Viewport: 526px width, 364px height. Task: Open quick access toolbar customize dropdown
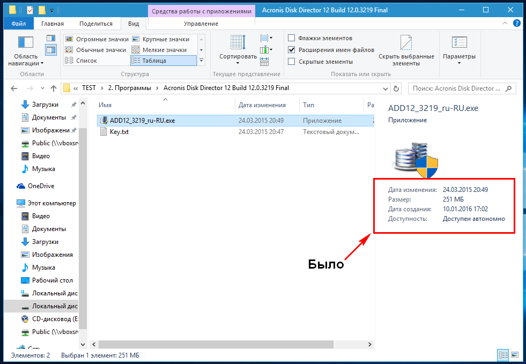[x=51, y=11]
